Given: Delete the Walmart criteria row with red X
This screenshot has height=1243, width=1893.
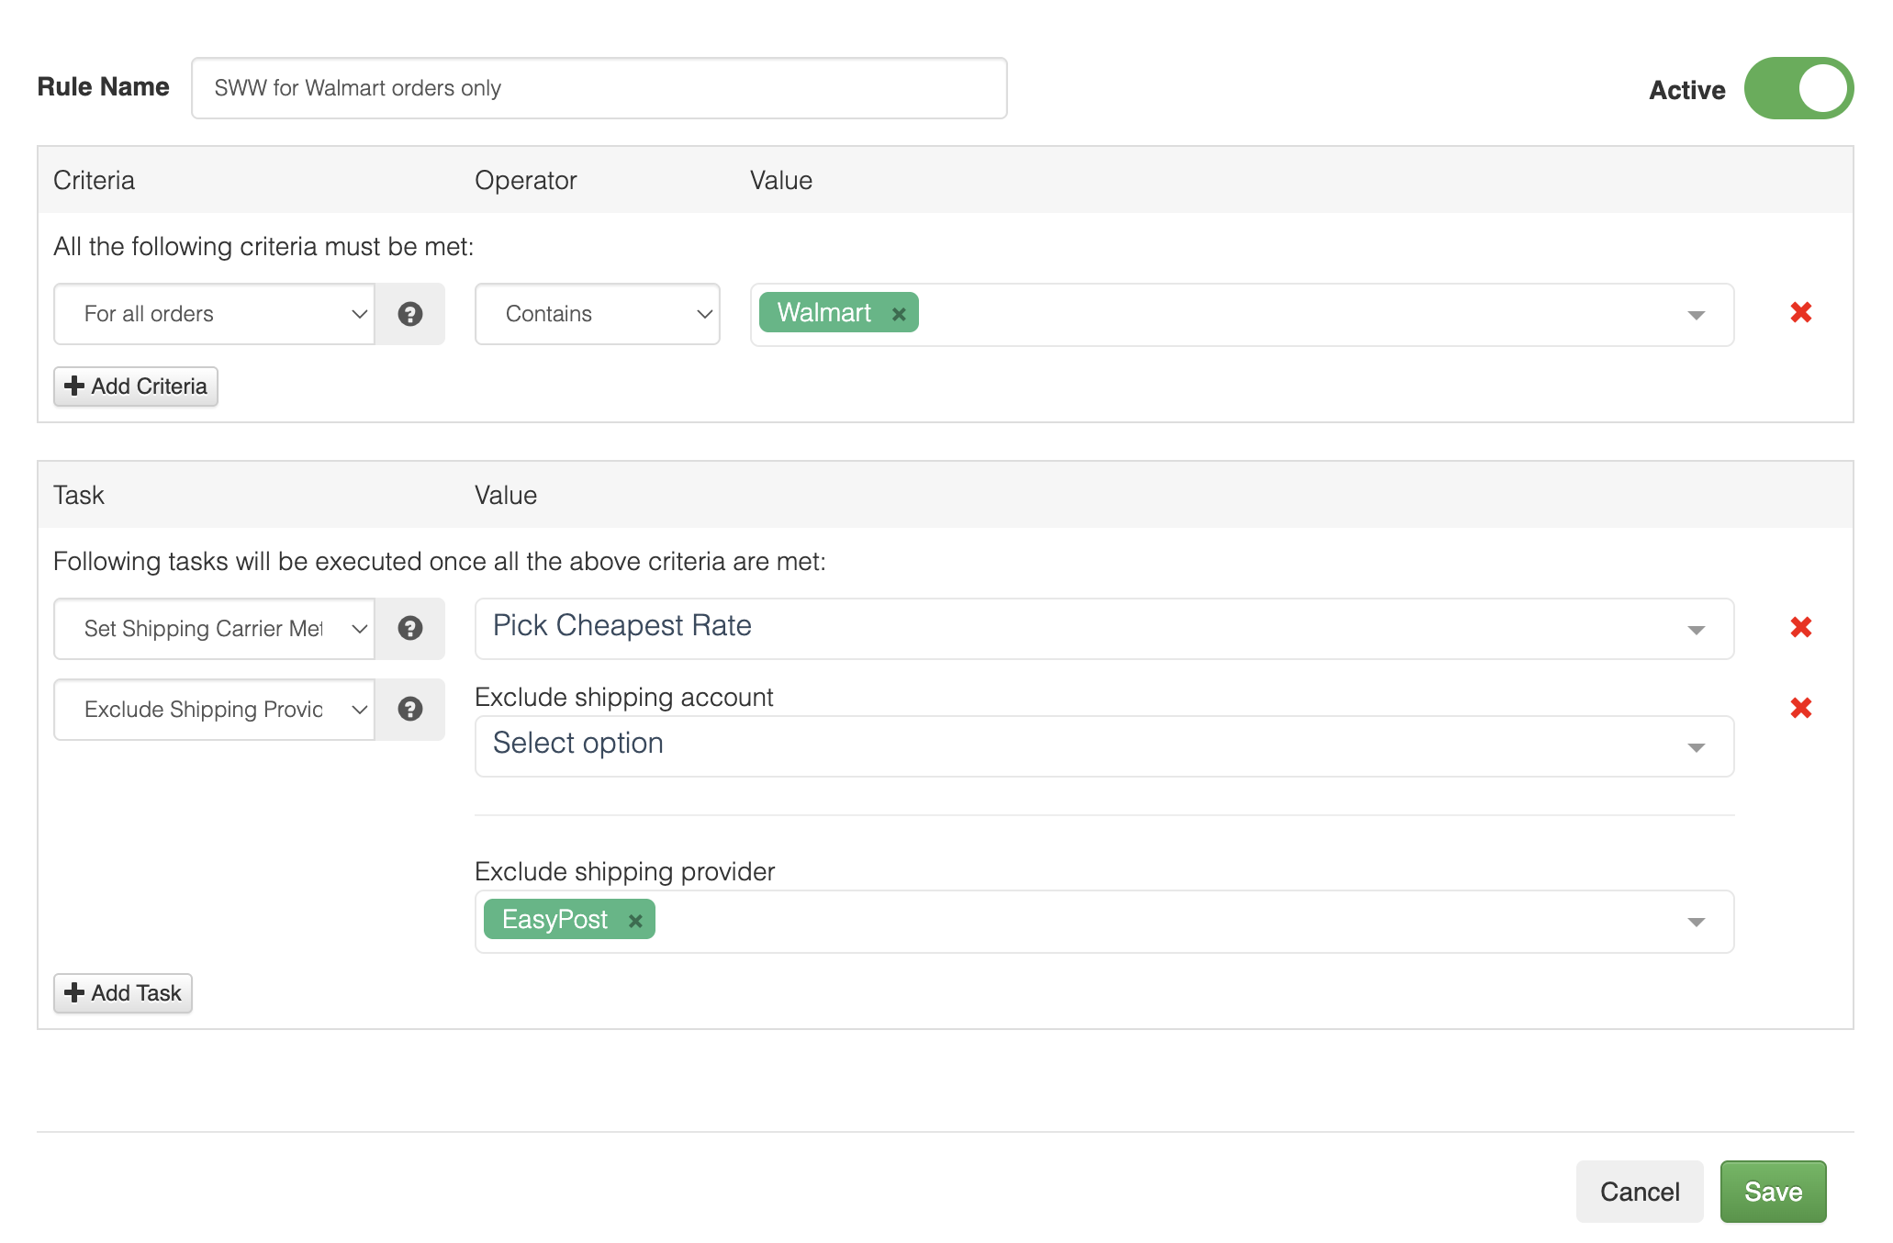Looking at the screenshot, I should [1800, 313].
